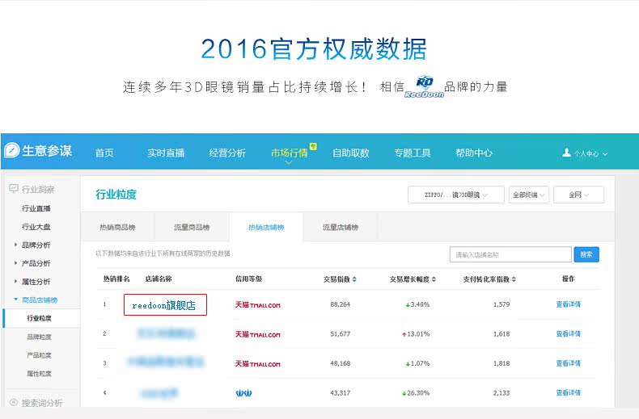Click the 行业洞察 sidebar heading
This screenshot has width=639, height=419.
pos(38,189)
